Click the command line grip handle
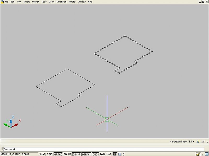 [x=2, y=149]
